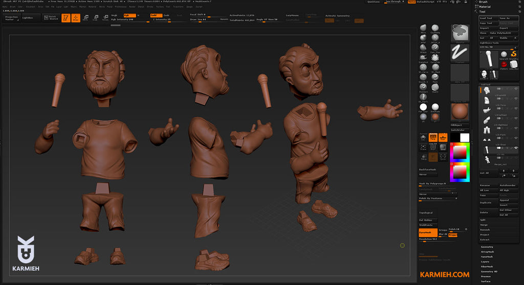The height and width of the screenshot is (285, 524).
Task: Select the SkinShade material sphere
Action: (x=435, y=106)
